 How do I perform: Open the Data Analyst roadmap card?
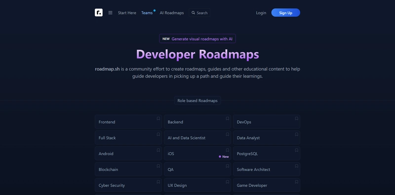pyautogui.click(x=267, y=138)
